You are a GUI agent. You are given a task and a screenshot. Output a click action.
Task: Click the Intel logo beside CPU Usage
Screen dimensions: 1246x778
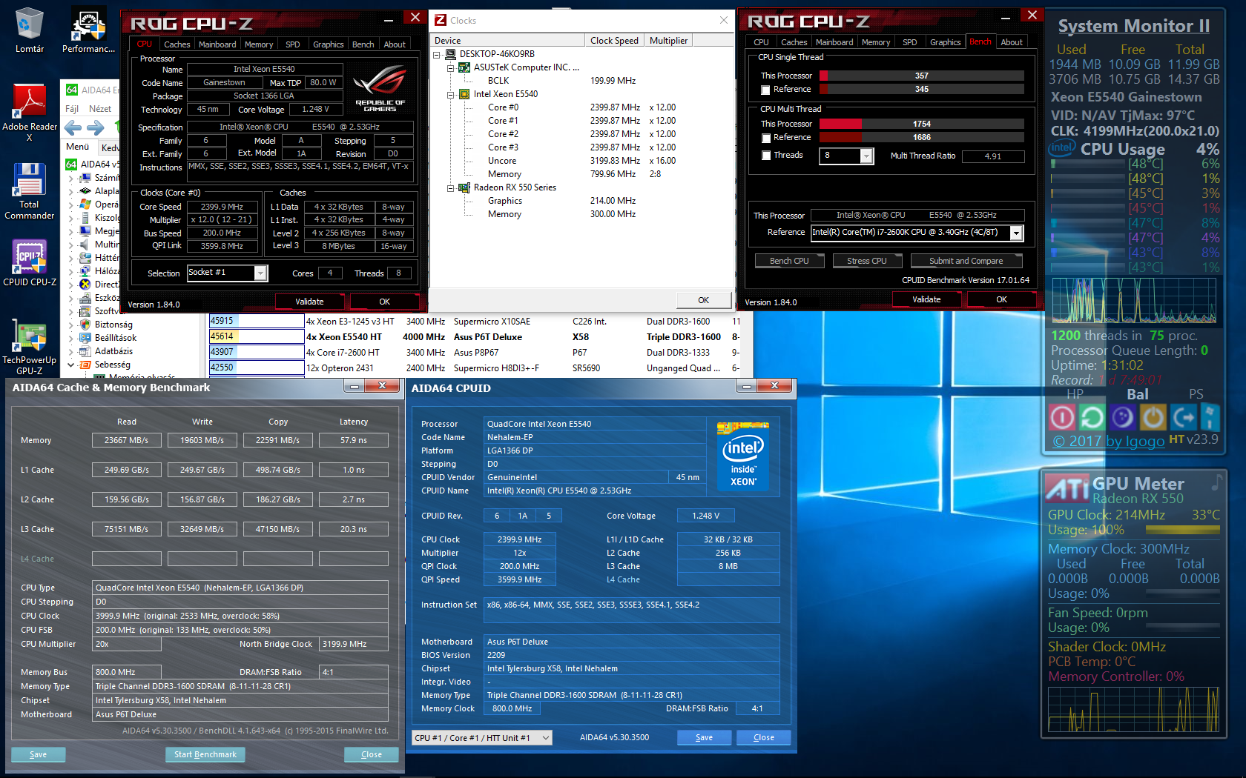[1062, 148]
